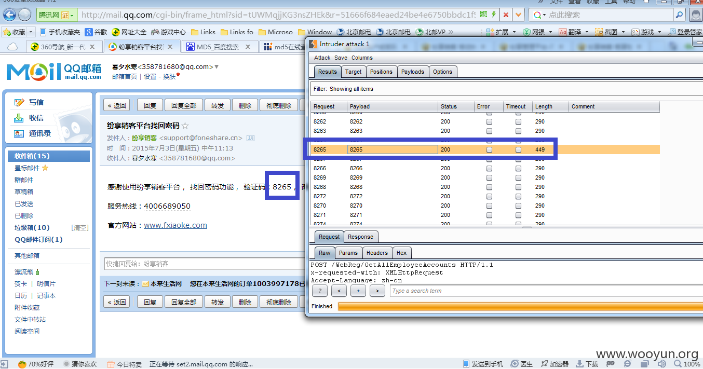Expand the account dropdown arrow after email address

[x=217, y=66]
